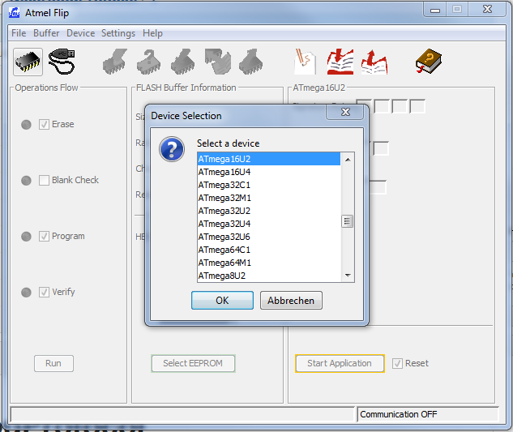Screen dimensions: 513x432
Task: Click the Verify Target Device Memory icon
Action: coord(217,62)
